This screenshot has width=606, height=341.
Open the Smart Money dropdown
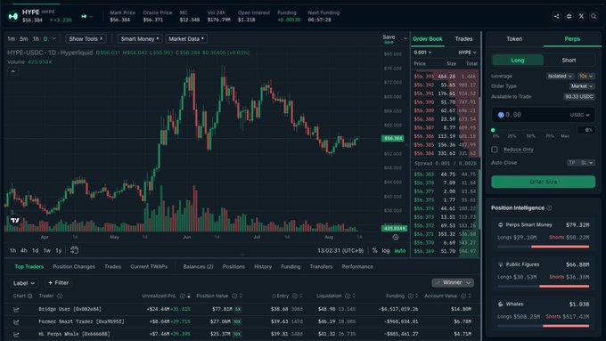(140, 38)
